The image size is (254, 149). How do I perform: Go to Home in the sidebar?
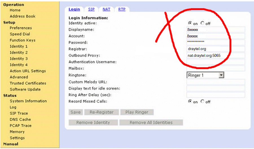coord(15,10)
